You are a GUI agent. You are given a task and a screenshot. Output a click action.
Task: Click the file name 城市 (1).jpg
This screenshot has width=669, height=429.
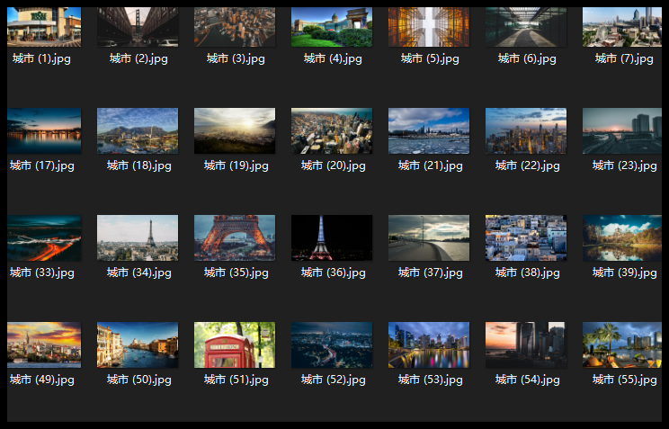click(41, 58)
